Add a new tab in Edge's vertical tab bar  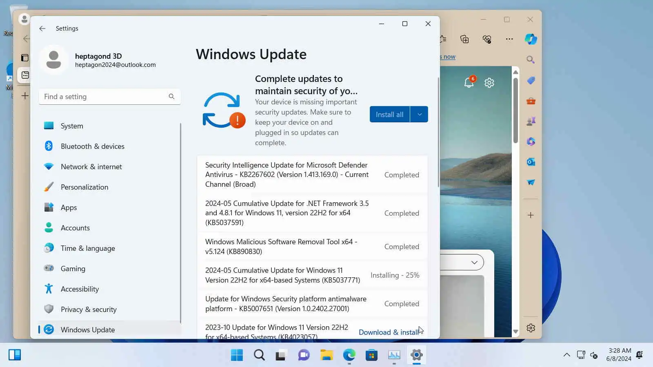coord(25,96)
